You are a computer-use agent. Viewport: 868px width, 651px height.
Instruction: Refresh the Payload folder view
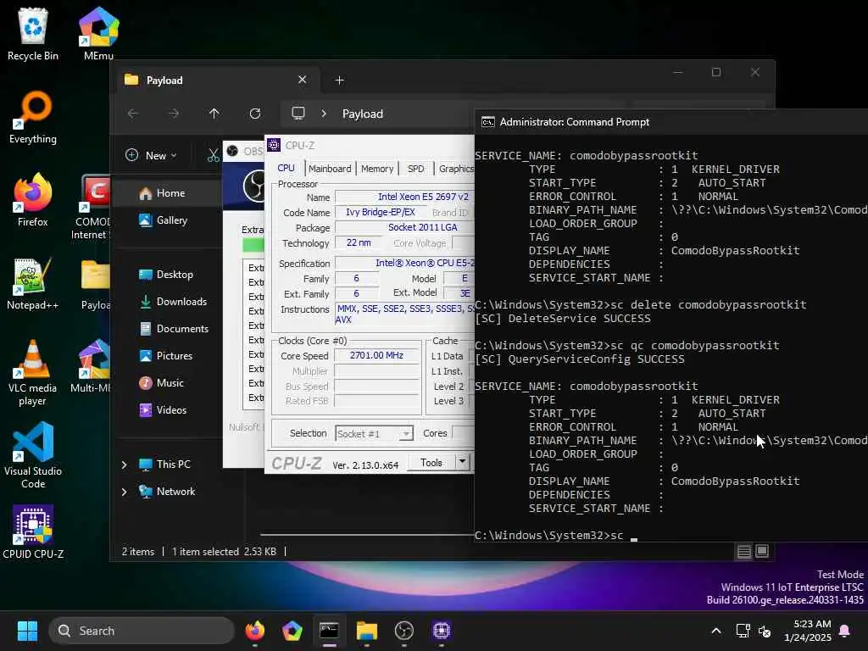coord(255,114)
